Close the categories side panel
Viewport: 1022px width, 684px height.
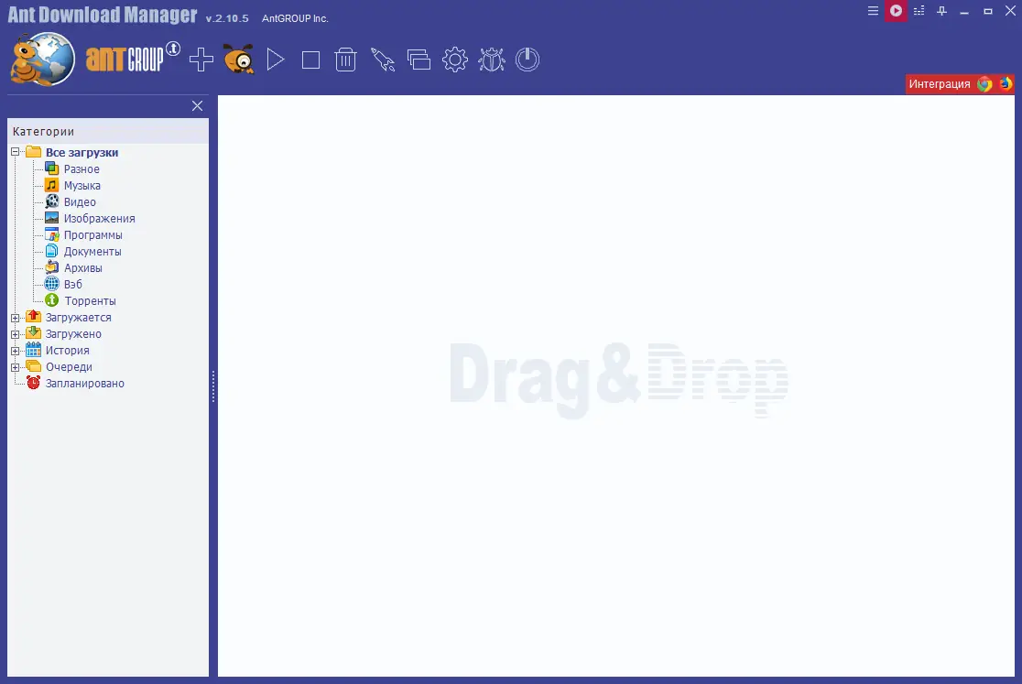(198, 105)
